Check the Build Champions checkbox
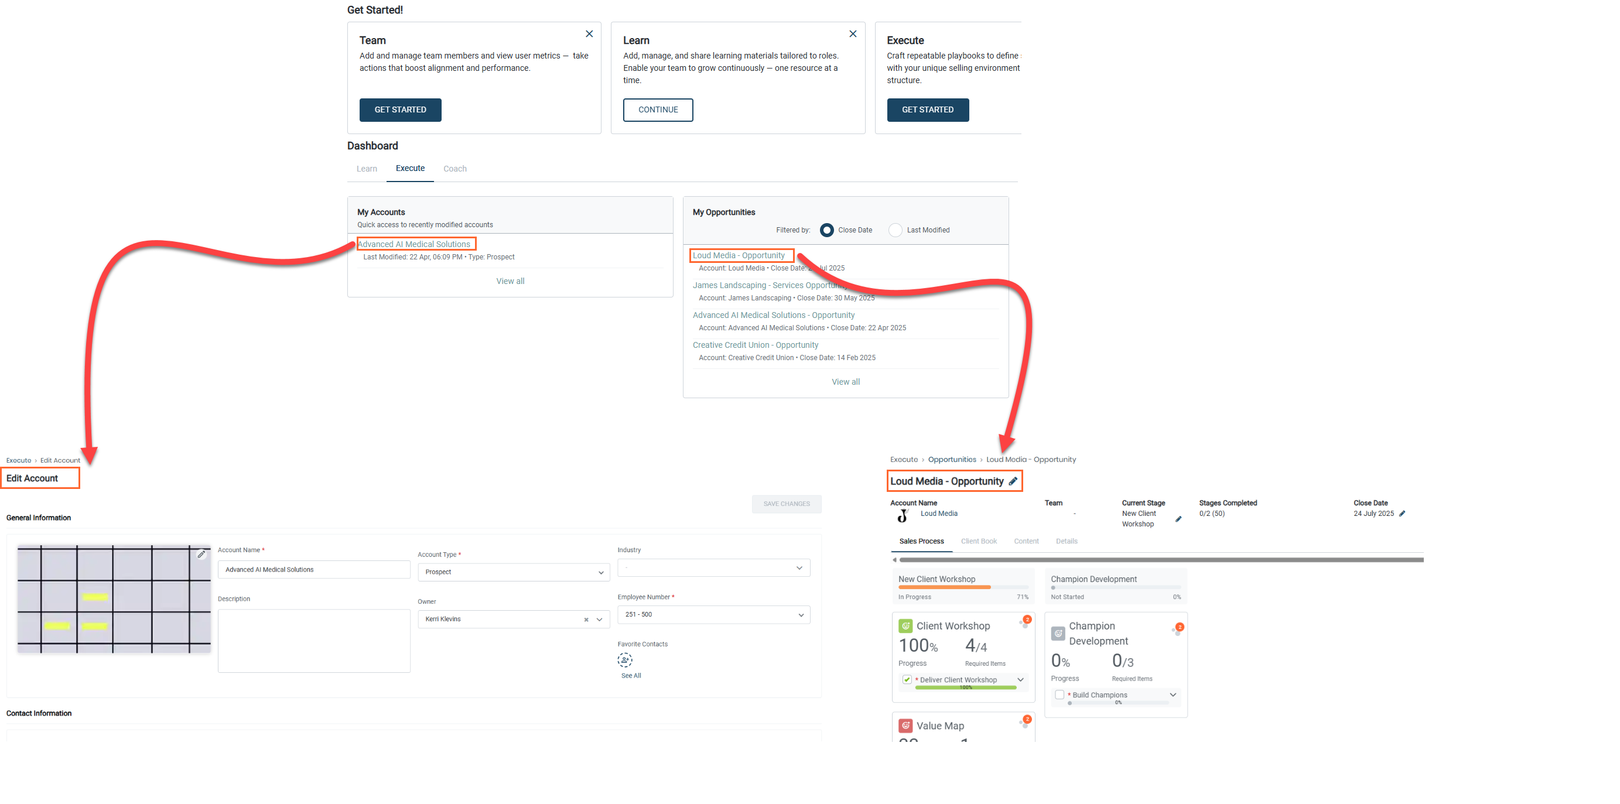 tap(1060, 694)
